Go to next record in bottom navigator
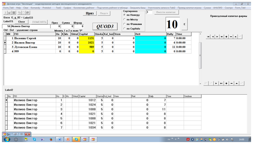Viewport: 253px width, 144px height. pyautogui.click(x=216, y=83)
